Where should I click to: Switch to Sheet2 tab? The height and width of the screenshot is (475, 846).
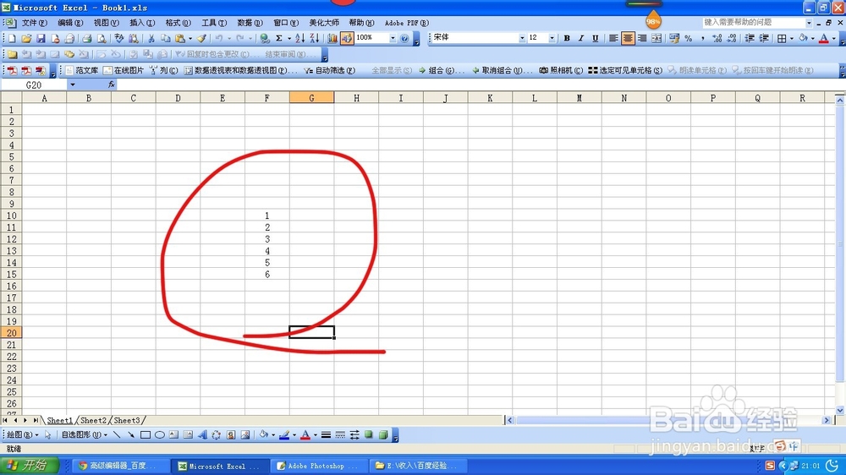coord(93,421)
